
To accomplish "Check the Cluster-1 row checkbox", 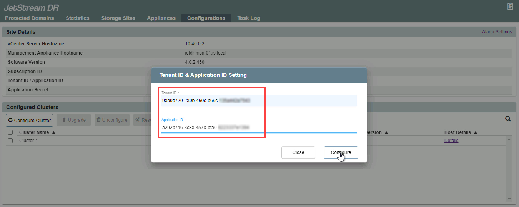I will (x=10, y=141).
